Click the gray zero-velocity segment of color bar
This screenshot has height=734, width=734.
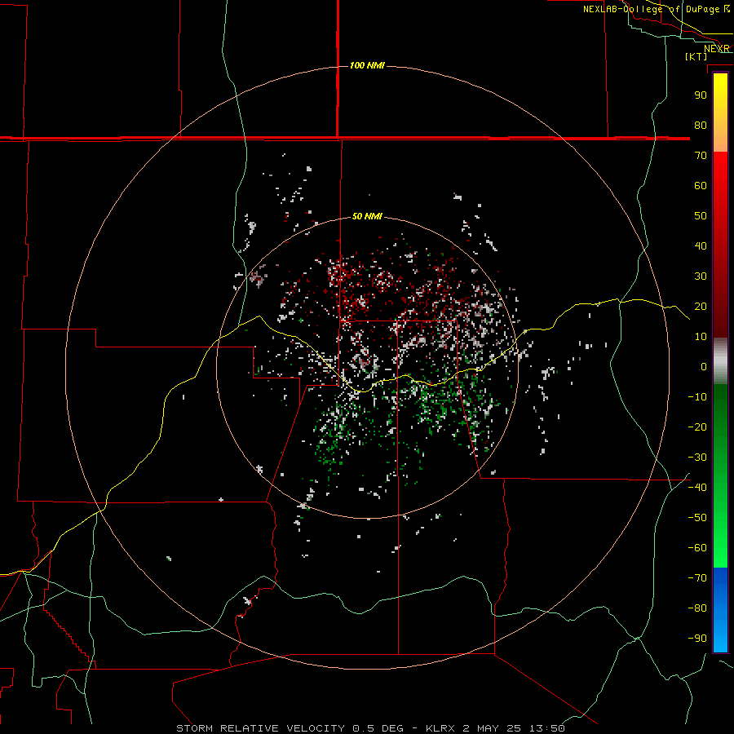point(720,361)
